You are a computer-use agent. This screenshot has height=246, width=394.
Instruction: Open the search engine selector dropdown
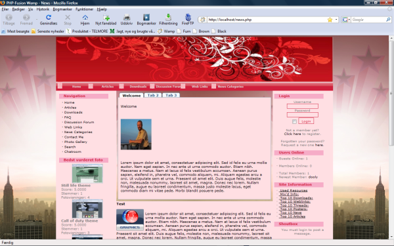[x=346, y=20]
